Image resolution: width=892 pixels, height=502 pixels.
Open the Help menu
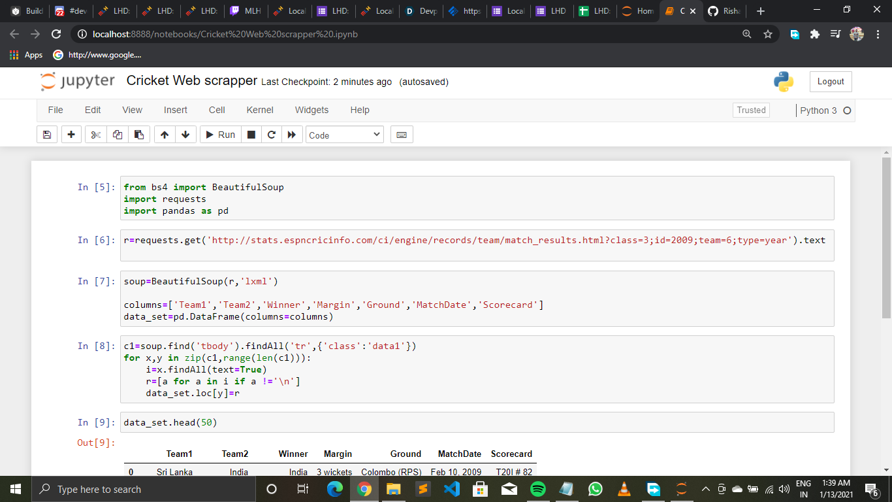click(x=360, y=110)
